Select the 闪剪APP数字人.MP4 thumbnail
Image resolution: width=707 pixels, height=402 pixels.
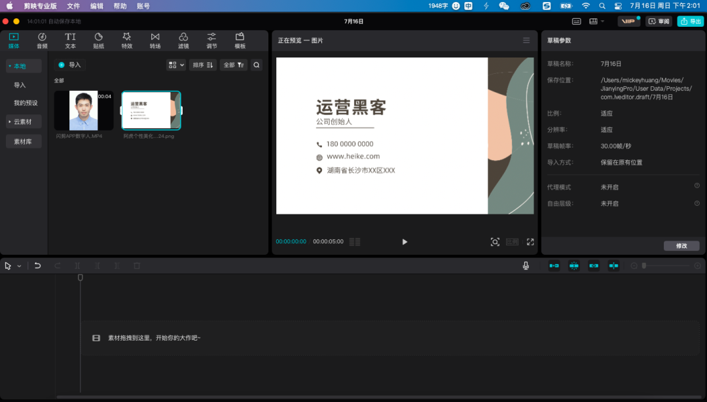pos(83,110)
